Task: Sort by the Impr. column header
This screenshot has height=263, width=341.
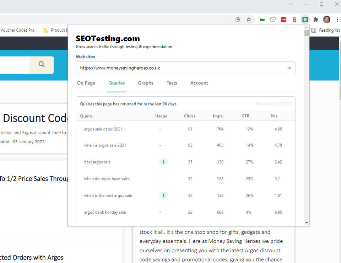Action: [x=218, y=116]
